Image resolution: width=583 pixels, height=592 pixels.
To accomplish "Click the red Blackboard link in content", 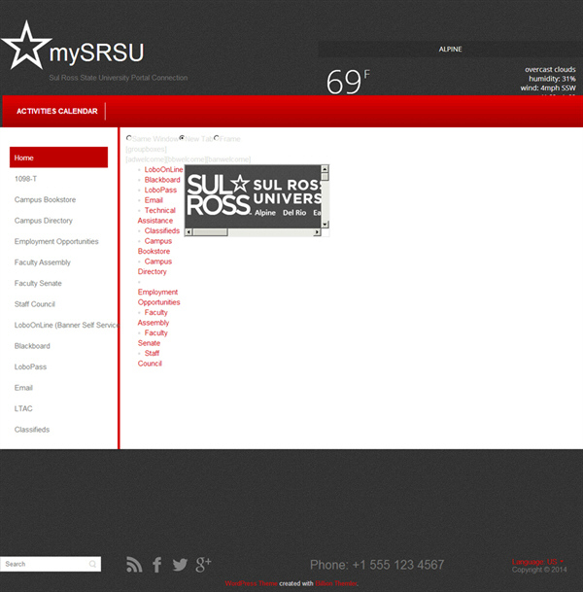I will pyautogui.click(x=162, y=180).
